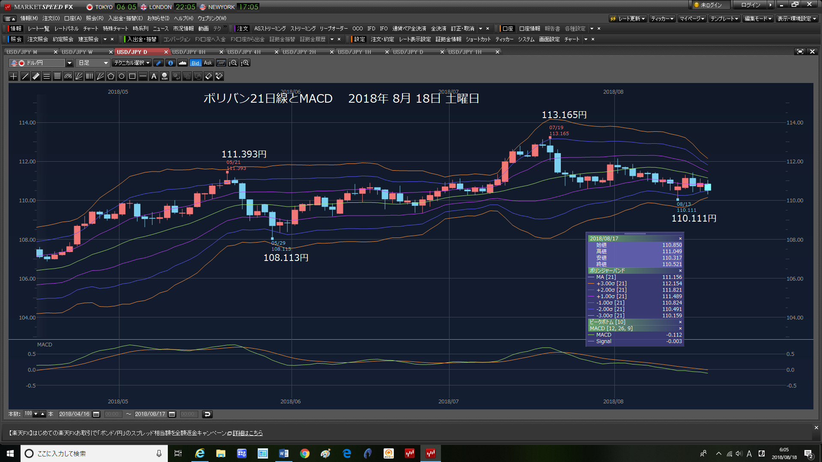Click the zoom out chart icon
822x462 pixels.
click(x=233, y=63)
